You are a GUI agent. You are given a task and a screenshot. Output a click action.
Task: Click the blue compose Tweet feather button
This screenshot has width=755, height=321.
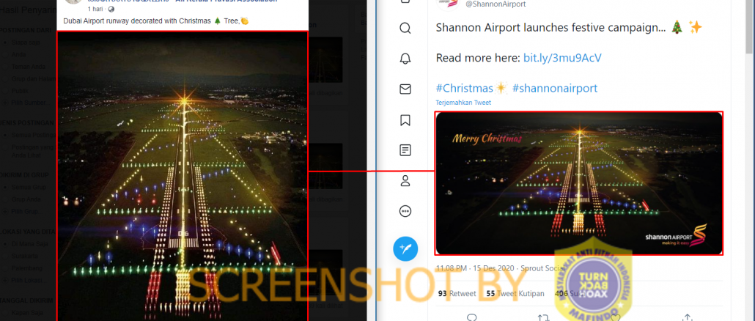(x=405, y=248)
